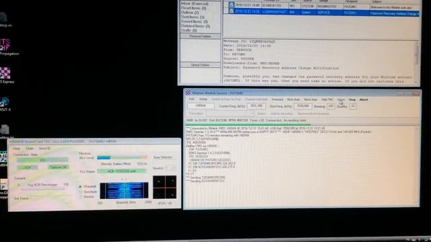Click the Busy Detector indicator
Viewport: 431px width, 242px height.
coord(163,157)
